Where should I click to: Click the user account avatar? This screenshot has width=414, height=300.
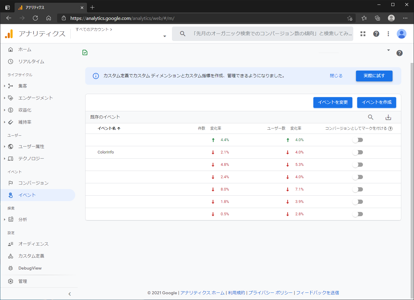[402, 34]
